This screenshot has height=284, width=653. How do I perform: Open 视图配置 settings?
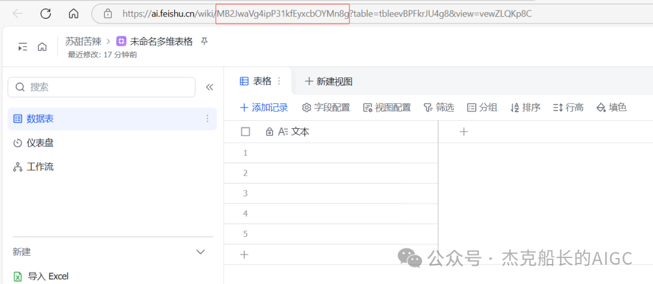(x=388, y=108)
